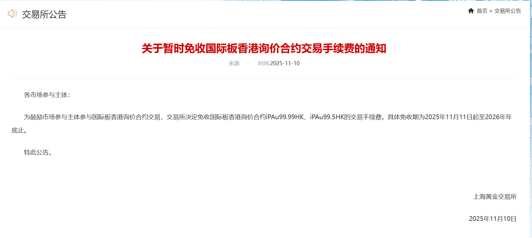This screenshot has height=238, width=532.
Task: Click the 上海黄金交易所 signature
Action: (495, 197)
